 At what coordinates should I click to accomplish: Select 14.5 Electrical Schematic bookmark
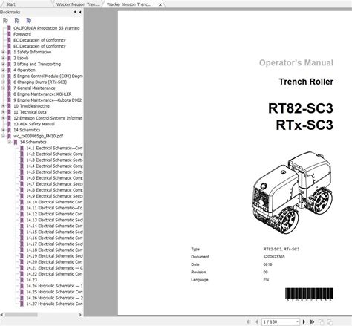click(54, 172)
